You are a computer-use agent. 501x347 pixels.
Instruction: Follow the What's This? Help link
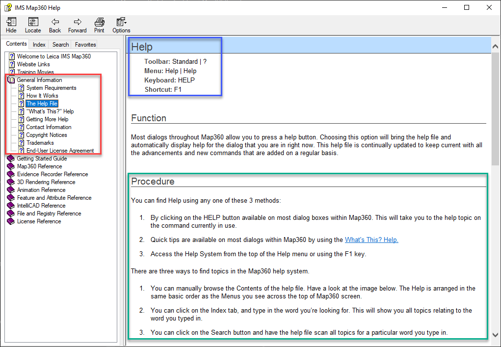click(x=371, y=240)
